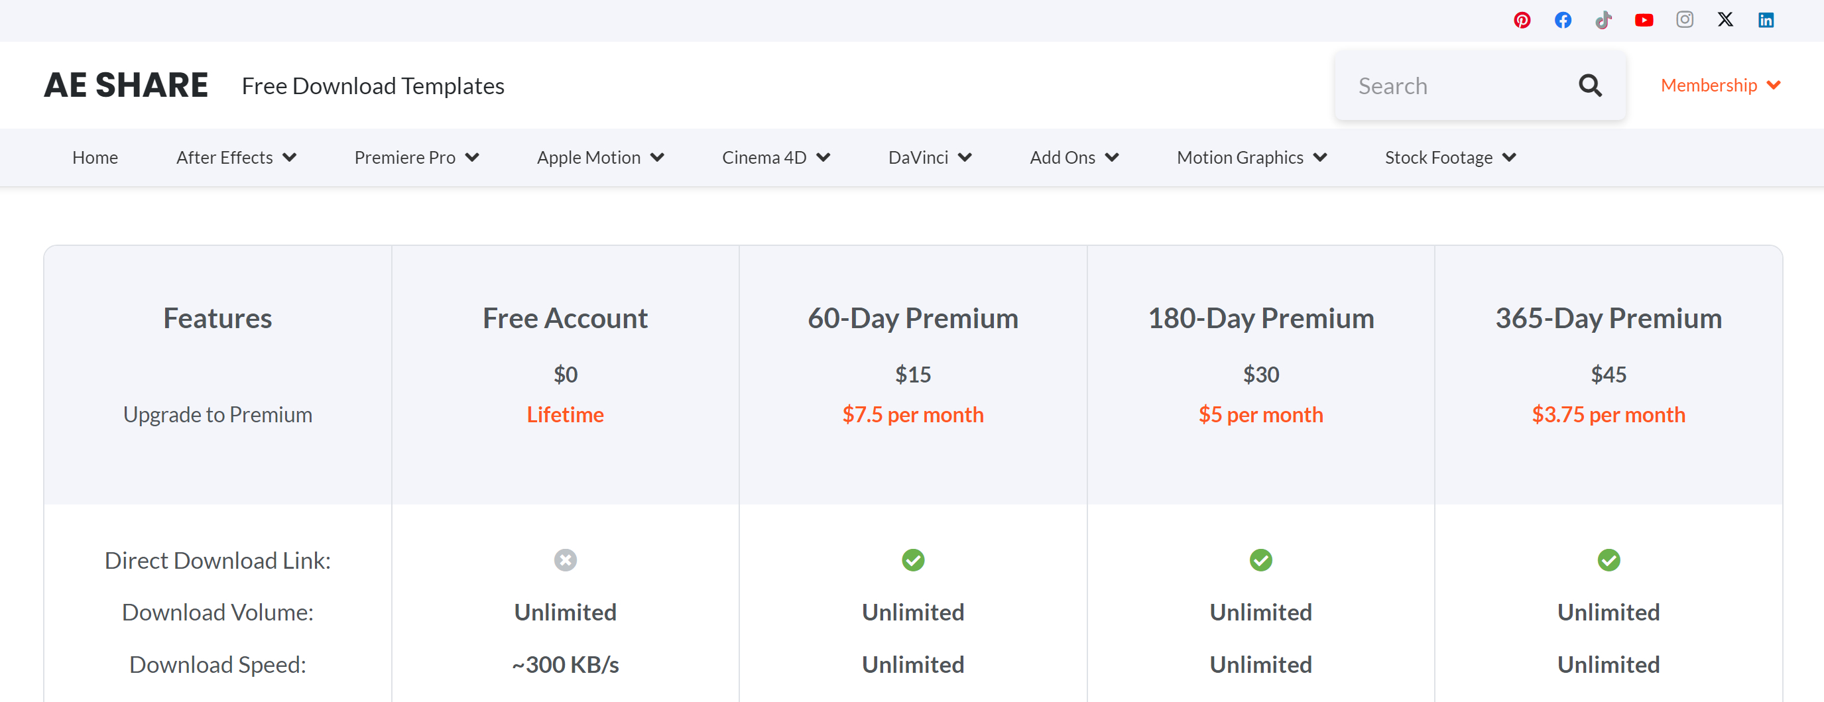Click the Download Speed: row label
Image resolution: width=1824 pixels, height=702 pixels.
217,664
